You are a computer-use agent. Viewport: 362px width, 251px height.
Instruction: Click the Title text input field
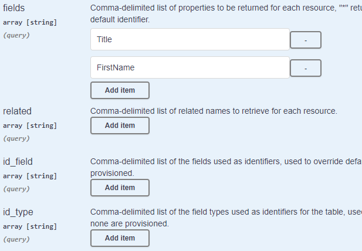tap(190, 40)
